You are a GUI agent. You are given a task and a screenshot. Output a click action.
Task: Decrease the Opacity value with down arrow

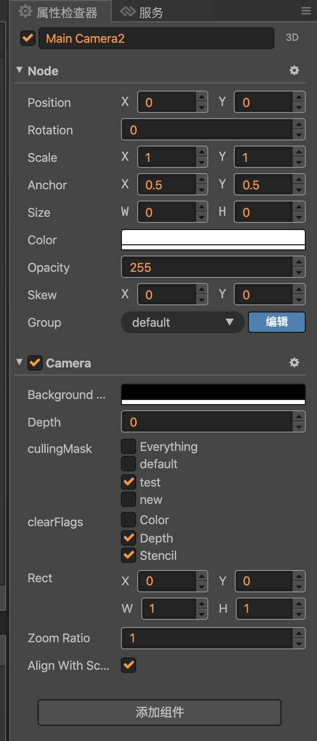point(299,273)
